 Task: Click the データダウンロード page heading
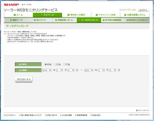(17, 26)
